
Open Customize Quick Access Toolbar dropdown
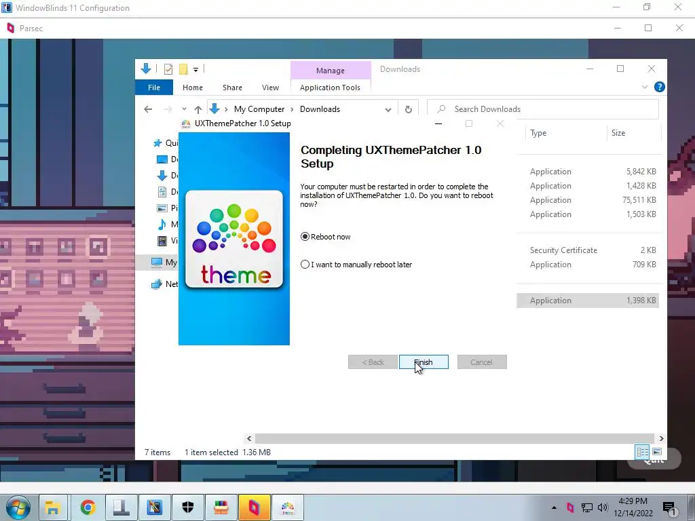tap(195, 70)
